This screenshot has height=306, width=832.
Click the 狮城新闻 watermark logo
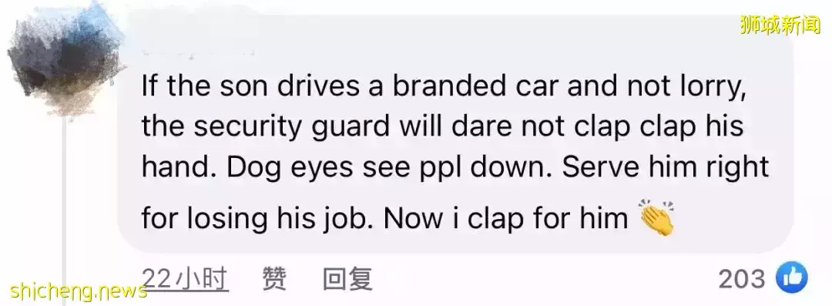[780, 25]
